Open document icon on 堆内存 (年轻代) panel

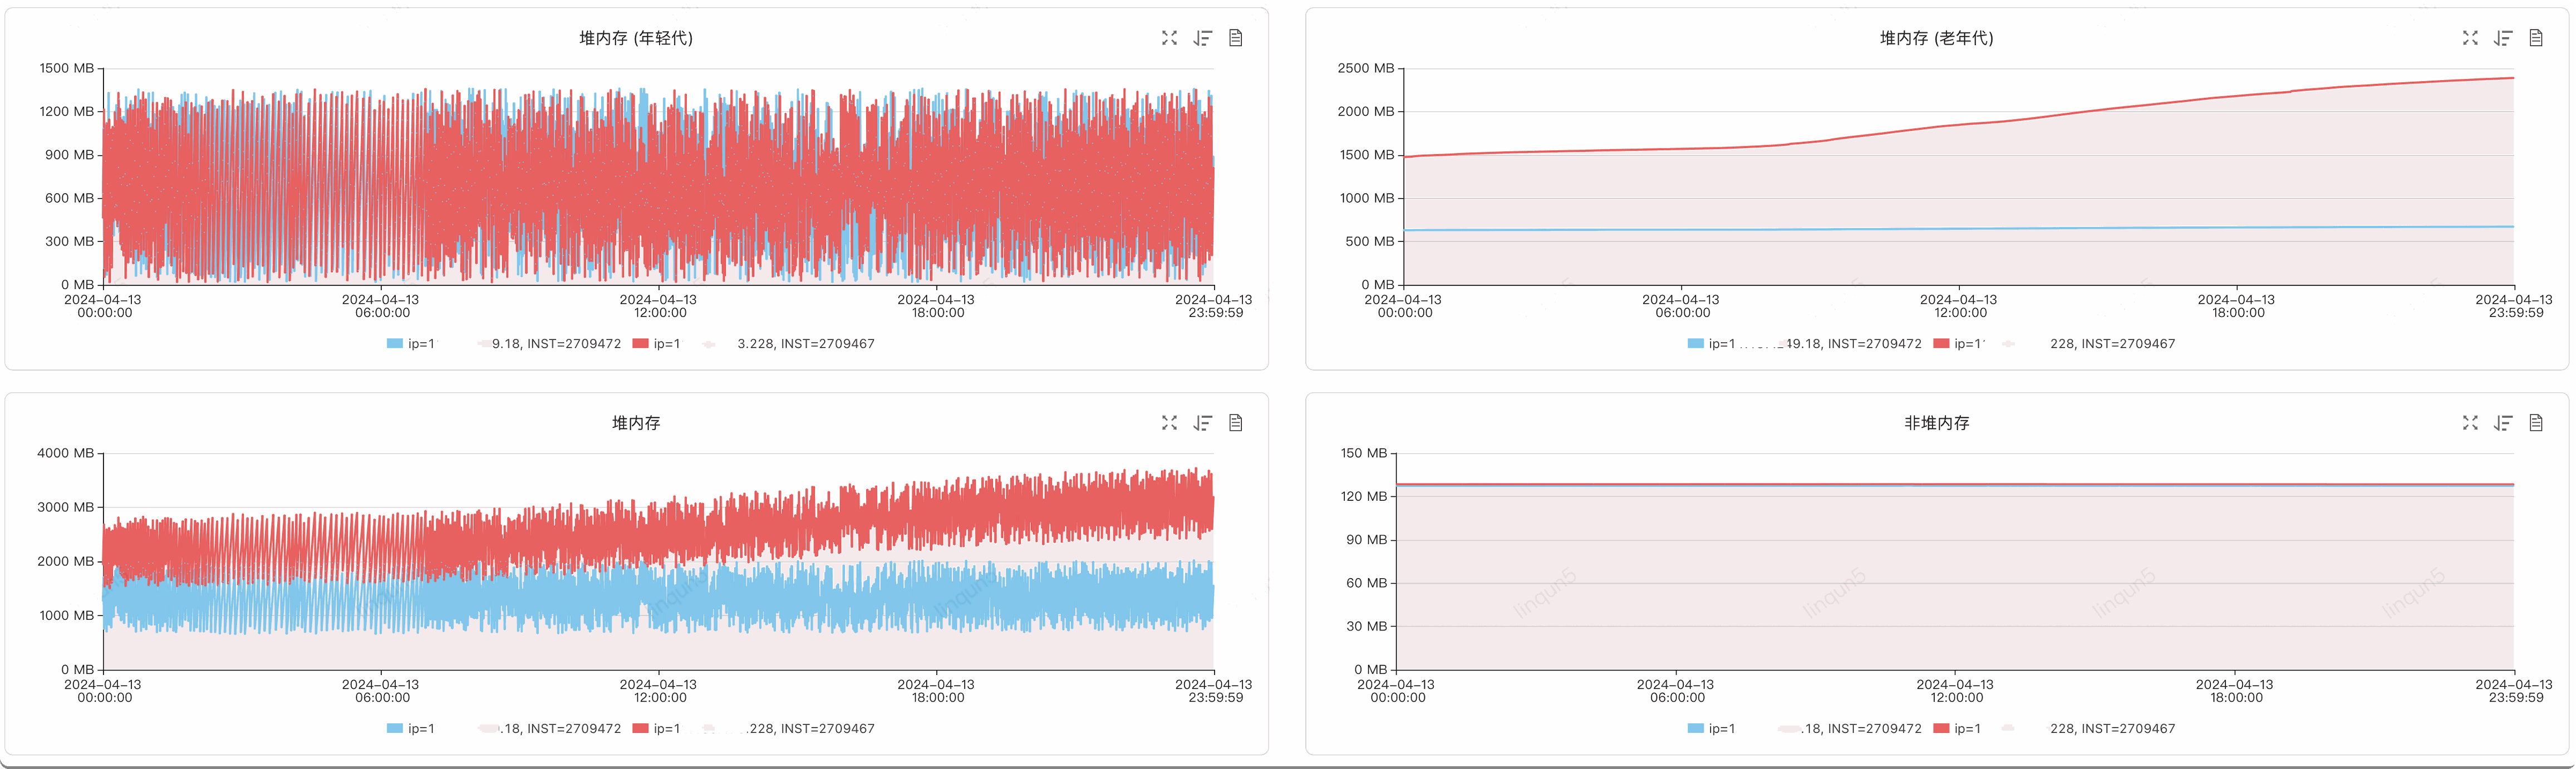pyautogui.click(x=1236, y=38)
